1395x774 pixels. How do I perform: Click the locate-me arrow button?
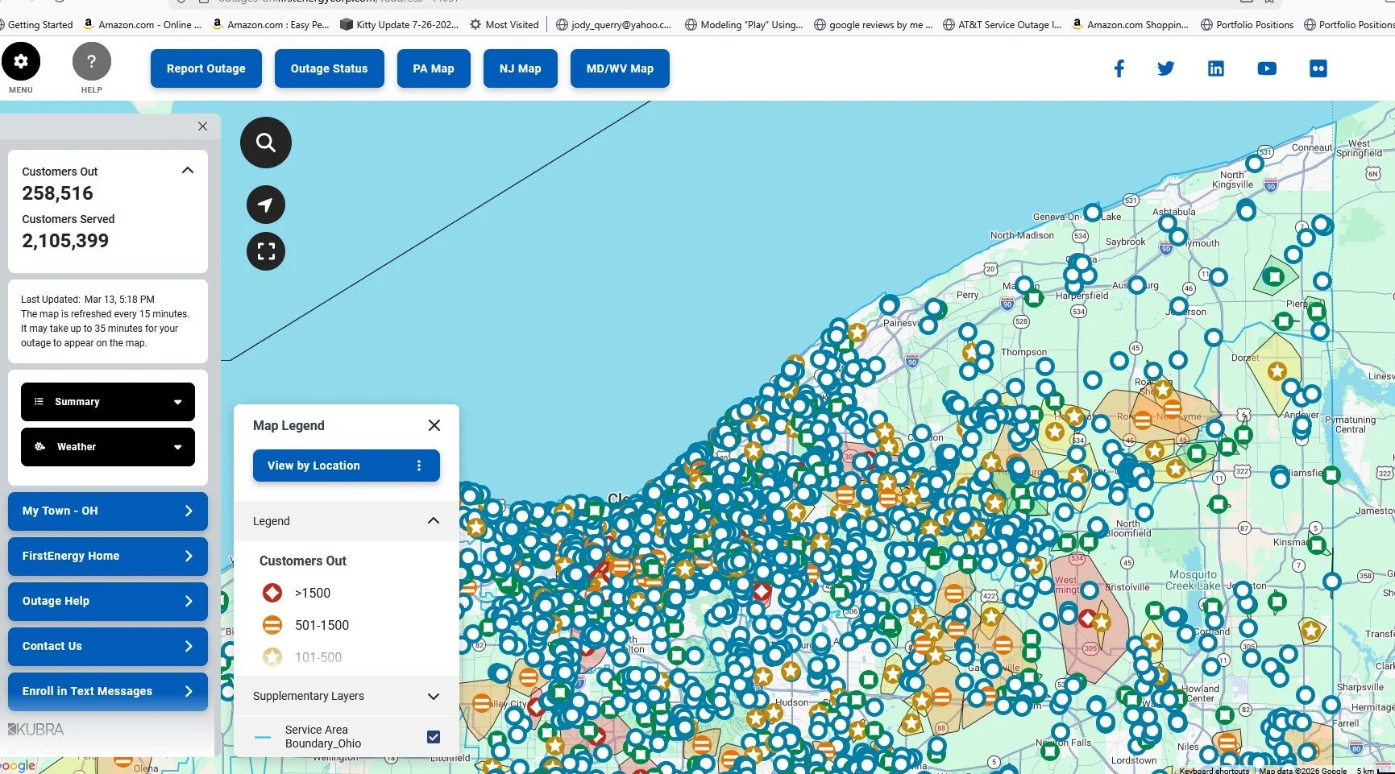tap(266, 205)
